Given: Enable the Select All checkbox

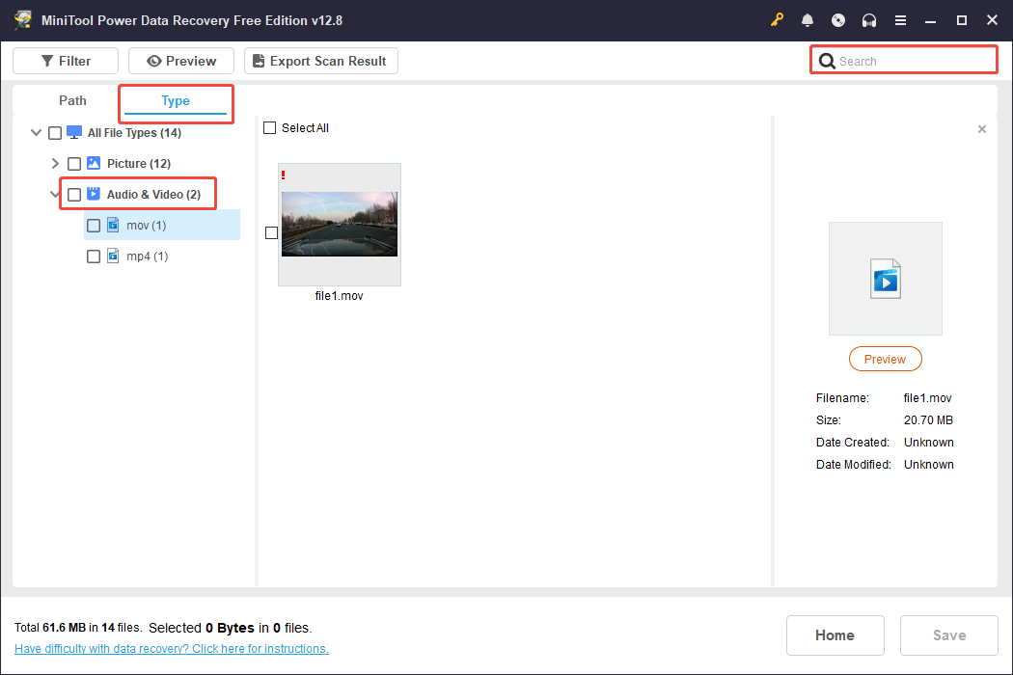Looking at the screenshot, I should tap(269, 128).
